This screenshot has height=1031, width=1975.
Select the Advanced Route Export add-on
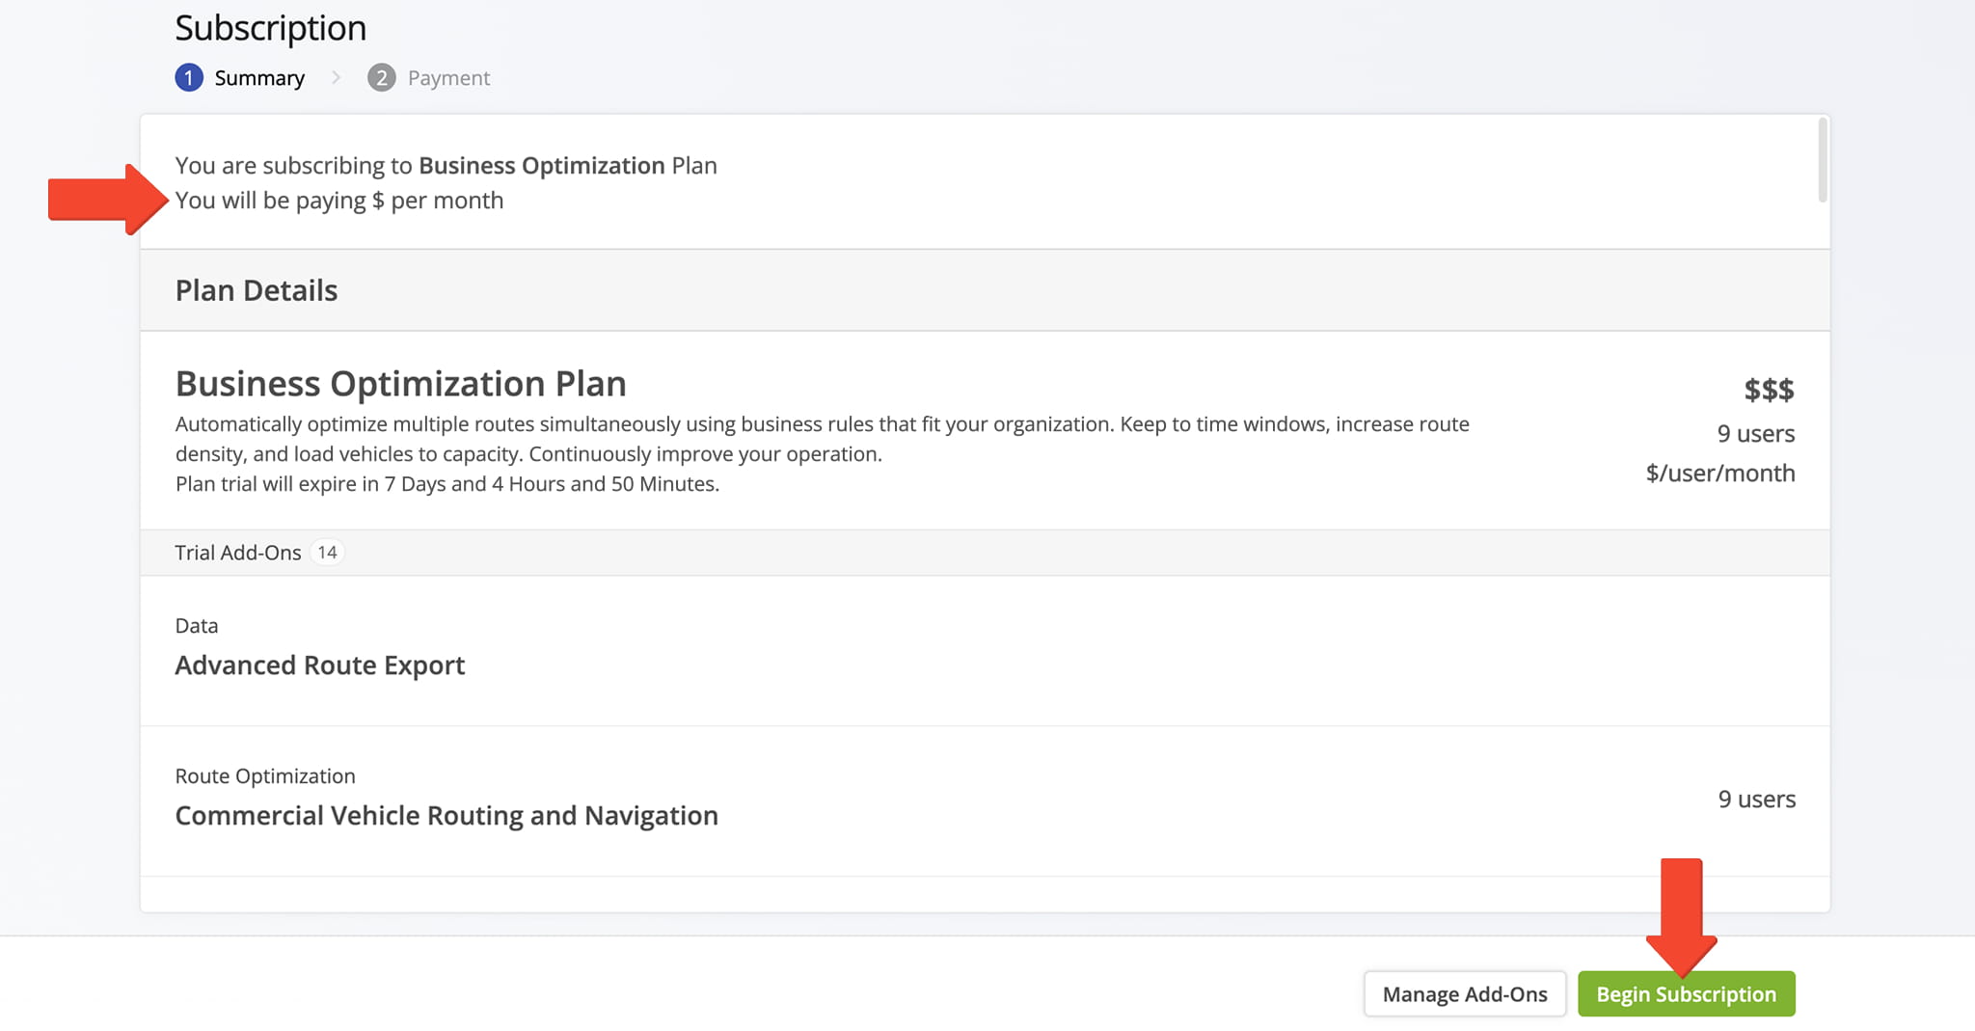point(319,665)
